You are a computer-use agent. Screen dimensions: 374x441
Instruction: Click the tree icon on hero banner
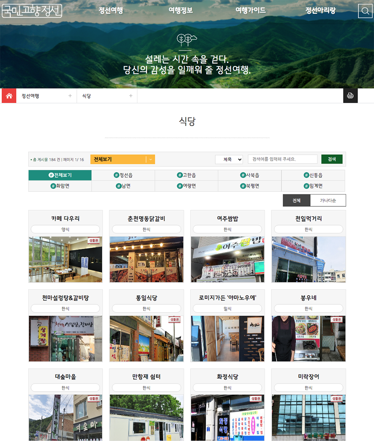tap(187, 39)
